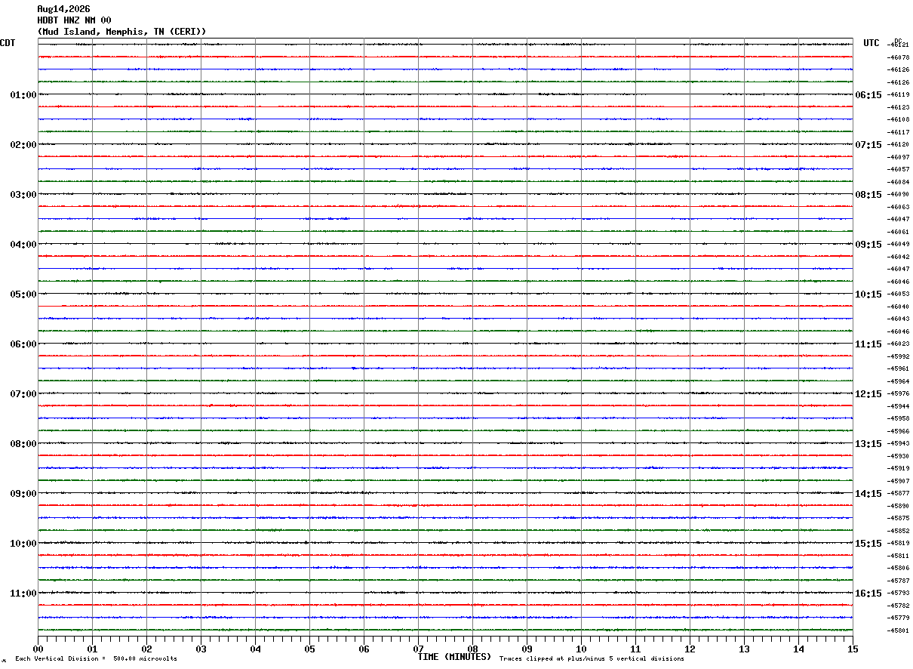Click the HDBT HNZ NM 00 station title
913x669 pixels.
tap(74, 20)
